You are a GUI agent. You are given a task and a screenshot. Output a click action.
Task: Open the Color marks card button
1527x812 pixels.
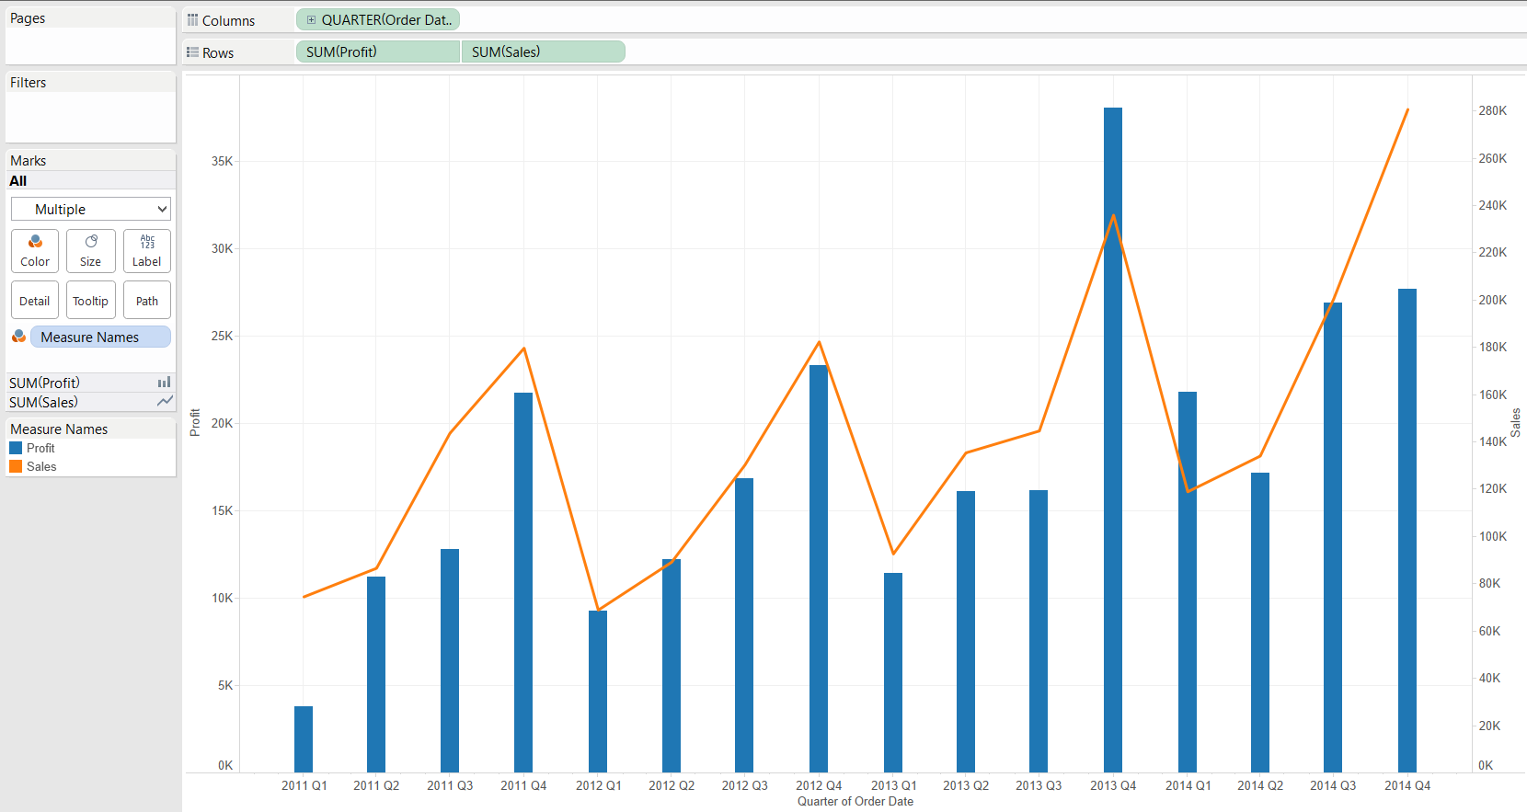[35, 251]
